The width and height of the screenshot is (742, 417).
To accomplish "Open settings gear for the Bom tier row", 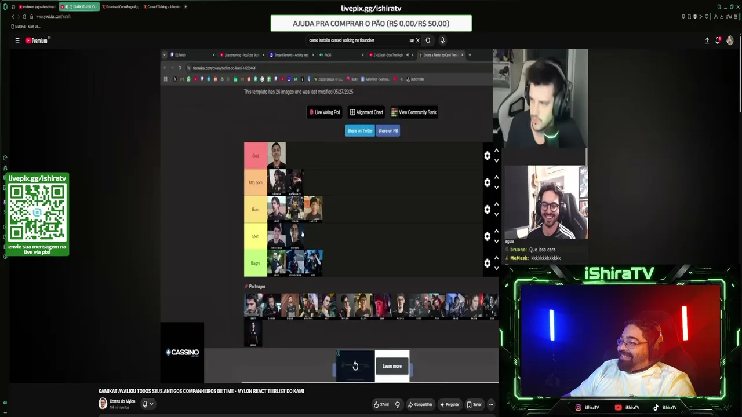I will click(487, 210).
